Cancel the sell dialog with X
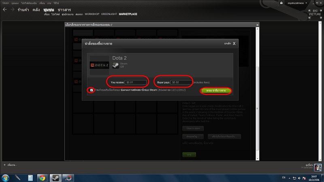 click(x=234, y=44)
